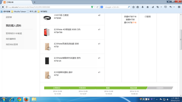Click the 已發貨 order status text
The height and width of the screenshot is (102, 182).
click(x=148, y=17)
